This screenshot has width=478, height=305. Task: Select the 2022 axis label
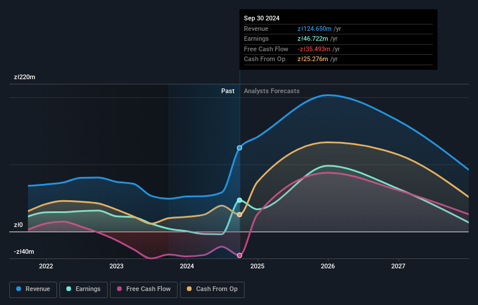pos(46,267)
